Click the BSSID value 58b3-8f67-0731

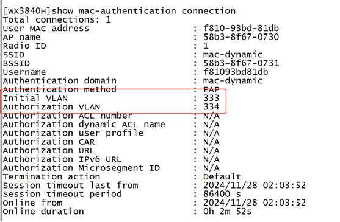[x=241, y=63]
